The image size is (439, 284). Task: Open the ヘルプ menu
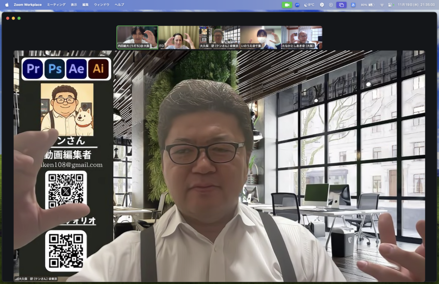[x=119, y=5]
